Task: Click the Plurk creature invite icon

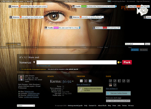Action: tap(81, 89)
